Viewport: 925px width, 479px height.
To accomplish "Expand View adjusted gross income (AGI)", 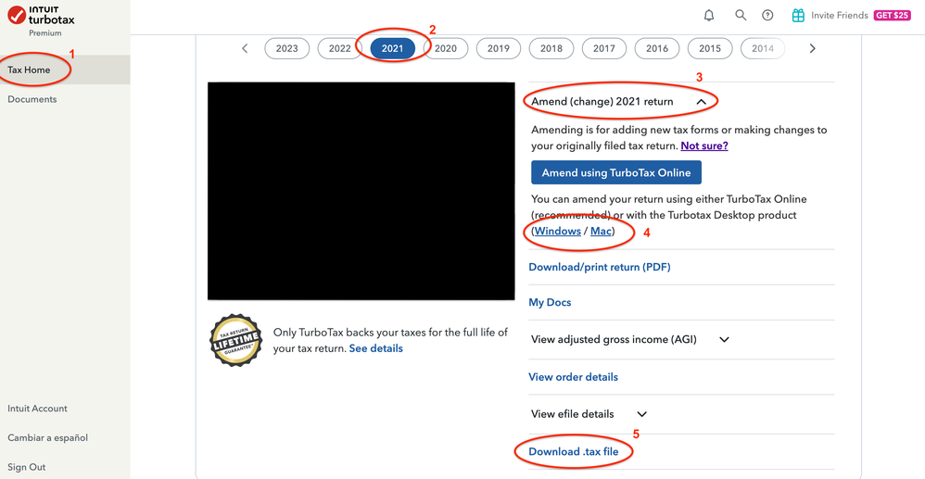I will 724,340.
